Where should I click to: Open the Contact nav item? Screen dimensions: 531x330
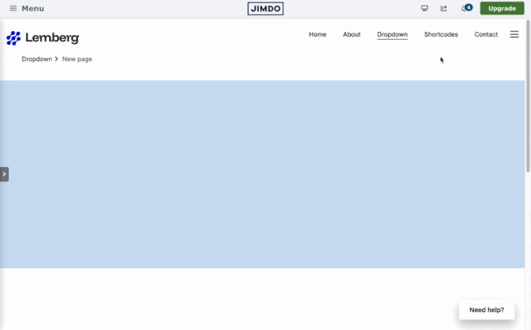point(486,34)
